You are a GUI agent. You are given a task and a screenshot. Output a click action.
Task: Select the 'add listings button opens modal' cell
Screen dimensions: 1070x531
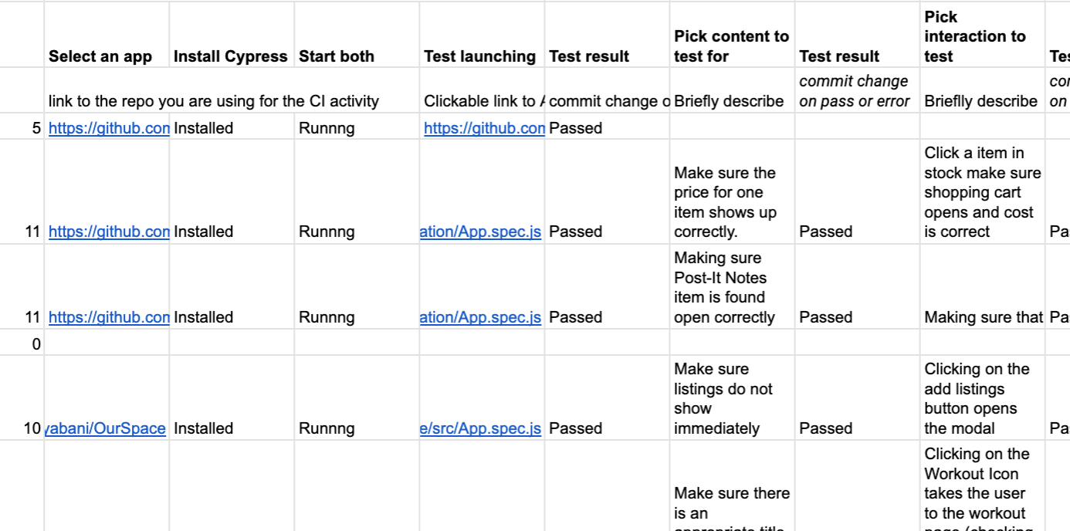tap(977, 398)
